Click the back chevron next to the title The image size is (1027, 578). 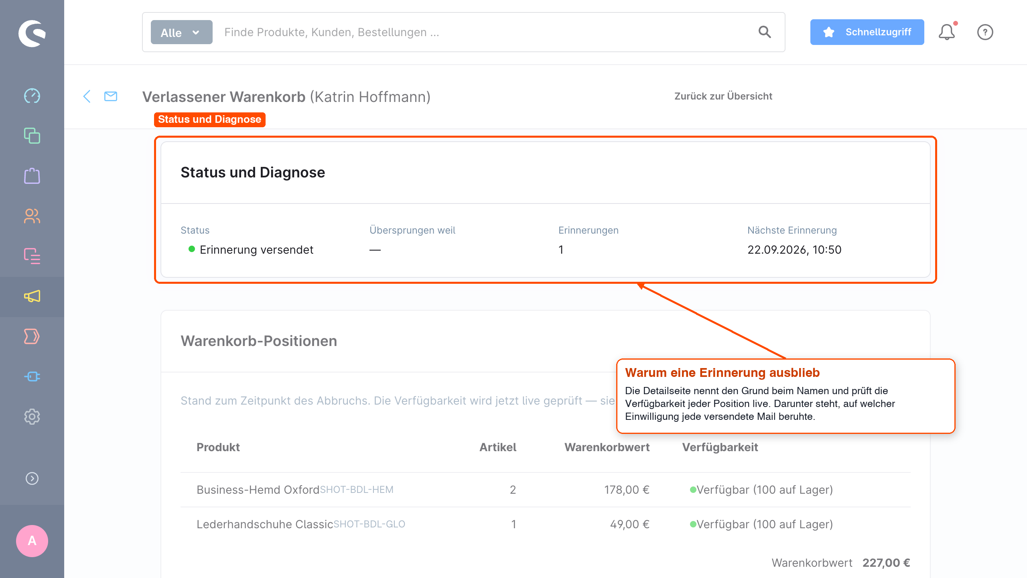tap(87, 96)
